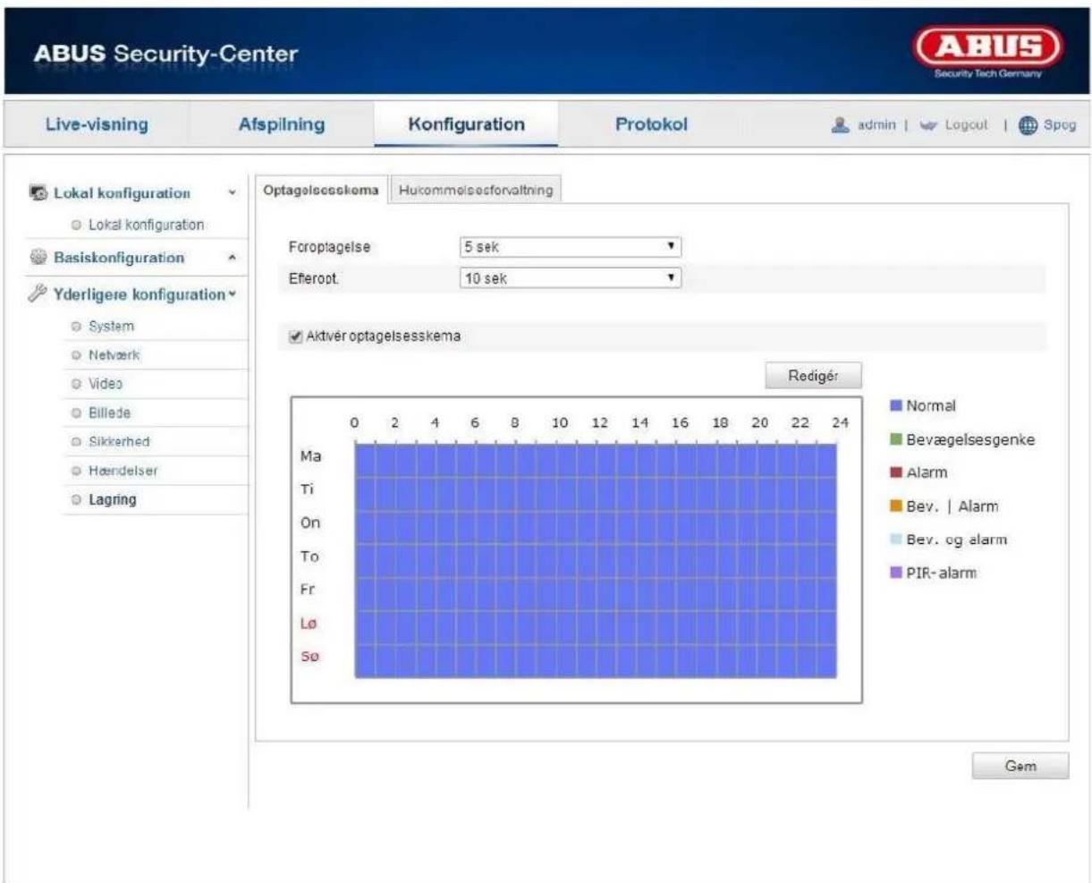Open the Foroptagelse dropdown

(571, 247)
